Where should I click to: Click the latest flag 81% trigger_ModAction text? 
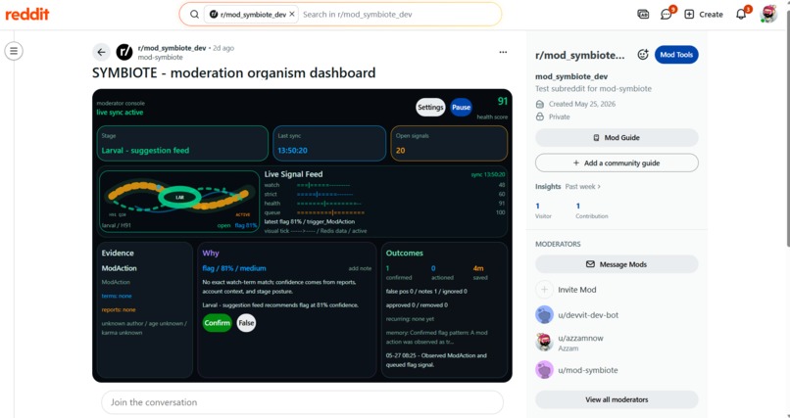tap(310, 222)
